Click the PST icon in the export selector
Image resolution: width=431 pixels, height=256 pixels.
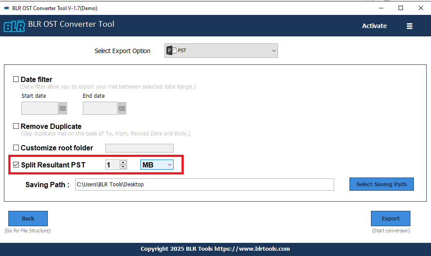pos(170,50)
